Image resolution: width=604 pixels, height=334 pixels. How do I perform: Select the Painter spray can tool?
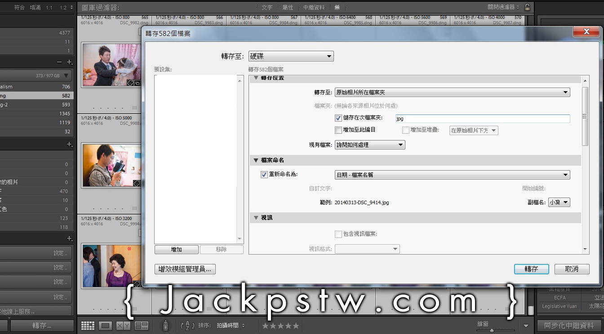[165, 325]
